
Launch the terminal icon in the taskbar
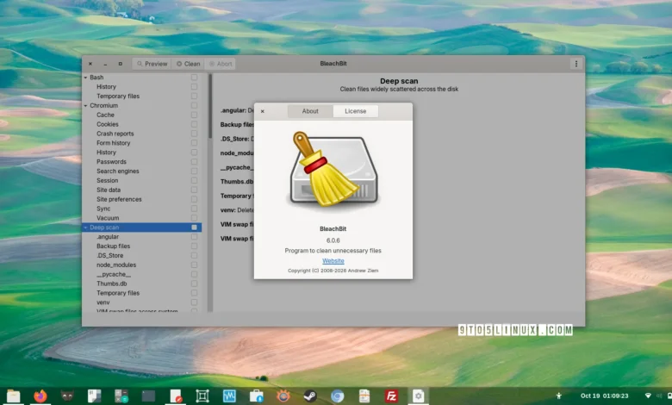coord(148,396)
